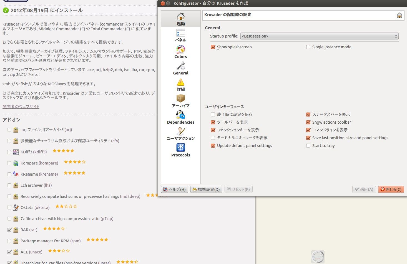Image resolution: width=407 pixels, height=264 pixels.
Task: Click the ACE (unace) package icon
Action: pos(16,252)
